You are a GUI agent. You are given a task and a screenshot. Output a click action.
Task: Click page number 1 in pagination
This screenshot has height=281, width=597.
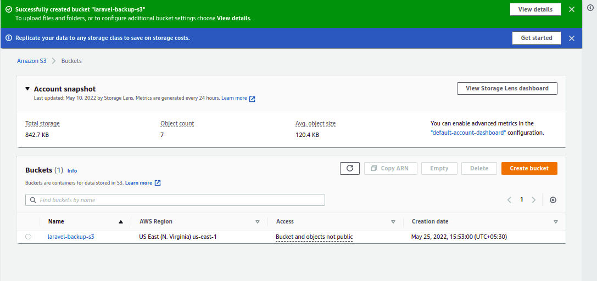522,199
